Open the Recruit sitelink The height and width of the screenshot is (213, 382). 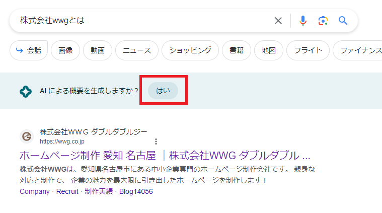pyautogui.click(x=67, y=192)
